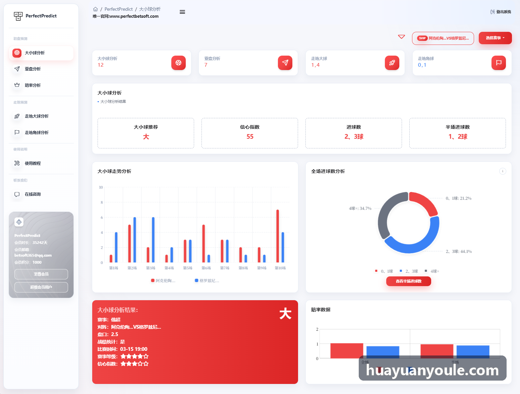Click the 亚盘分析 card paper-plane icon
This screenshot has height=394, width=520.
pyautogui.click(x=285, y=63)
